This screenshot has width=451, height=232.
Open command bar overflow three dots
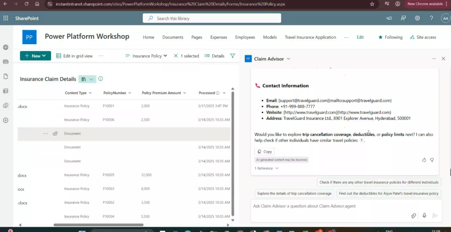(101, 56)
